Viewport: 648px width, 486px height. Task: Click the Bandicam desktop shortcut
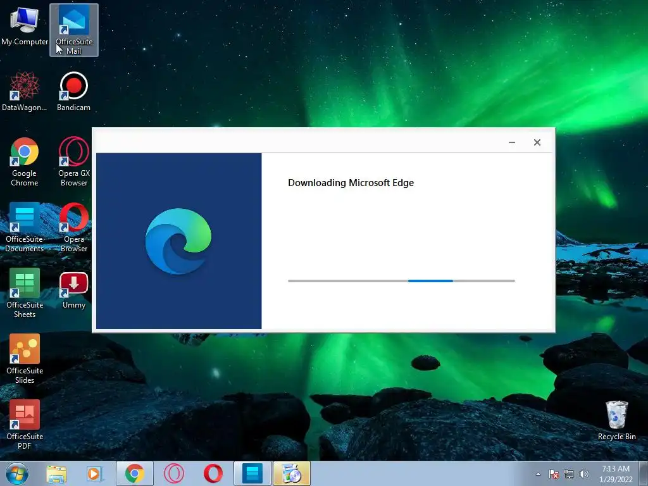73,91
